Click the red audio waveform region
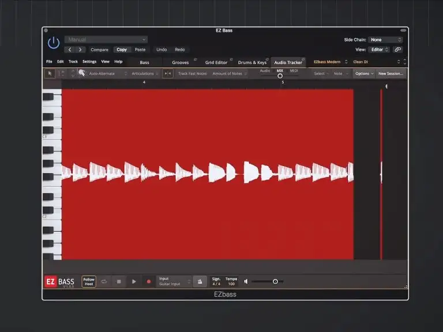Viewport: 443px width, 332px height. [x=208, y=174]
